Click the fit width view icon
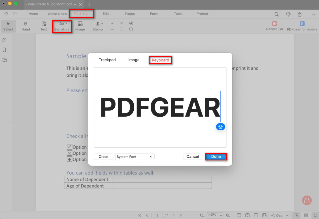This screenshot has width=319, height=219. [256, 215]
